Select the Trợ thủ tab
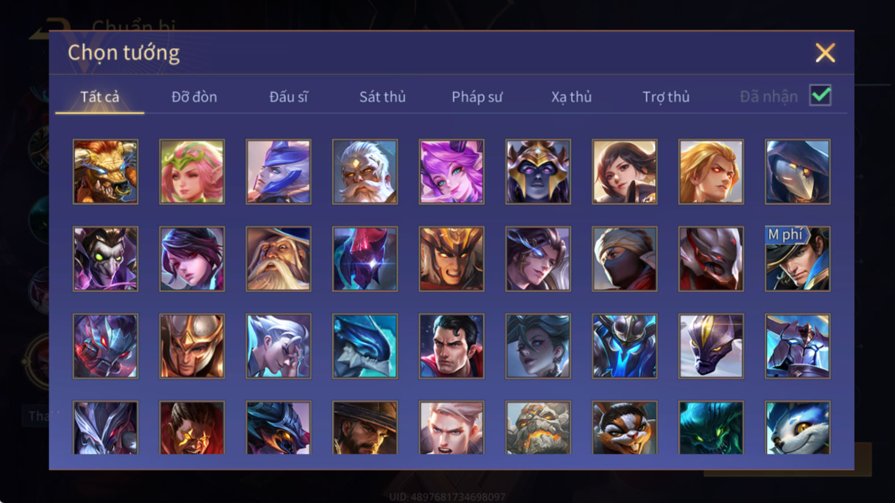This screenshot has width=895, height=503. [666, 97]
